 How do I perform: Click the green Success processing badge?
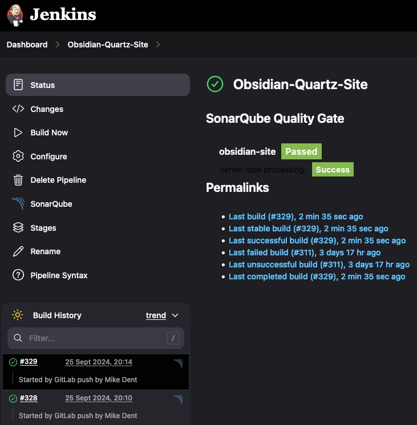click(333, 170)
